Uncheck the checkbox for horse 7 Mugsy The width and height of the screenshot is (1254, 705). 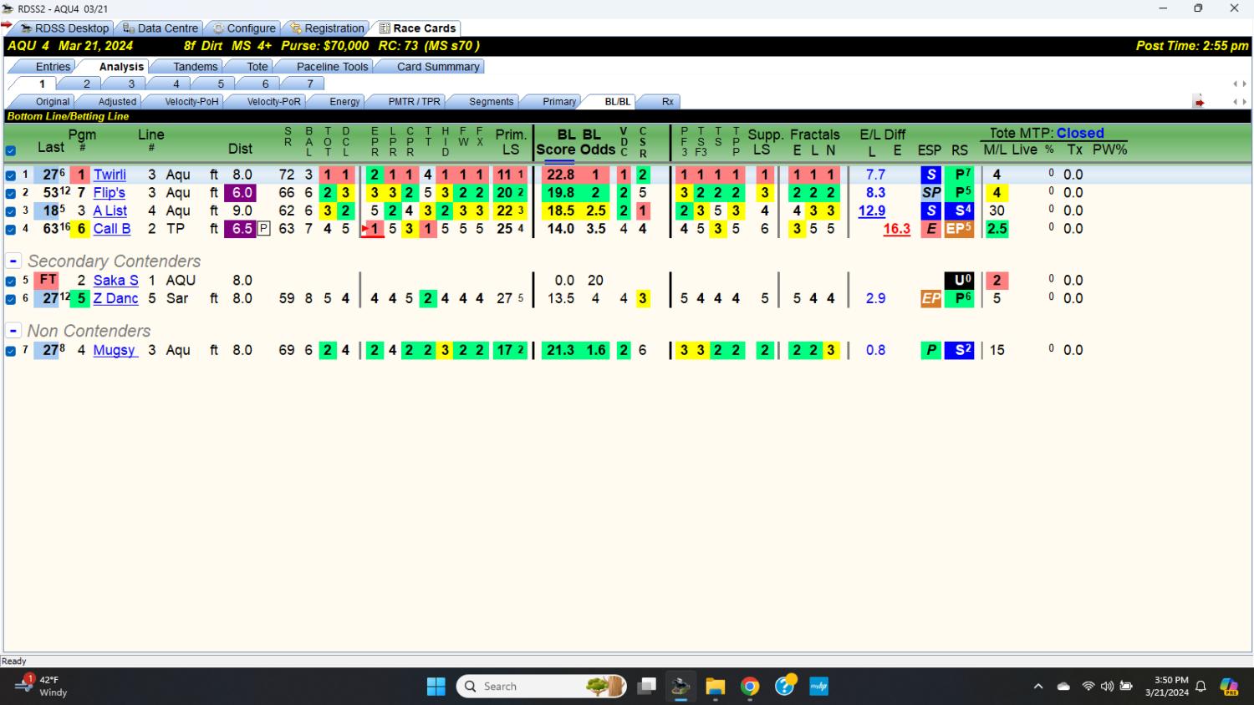click(10, 352)
